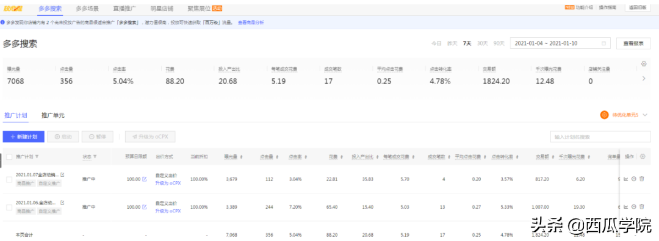Filter by 状态 using the funnel icon

(95, 157)
